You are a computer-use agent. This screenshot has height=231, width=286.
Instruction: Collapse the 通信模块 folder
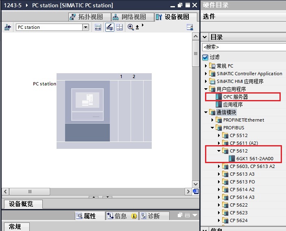pos(206,112)
